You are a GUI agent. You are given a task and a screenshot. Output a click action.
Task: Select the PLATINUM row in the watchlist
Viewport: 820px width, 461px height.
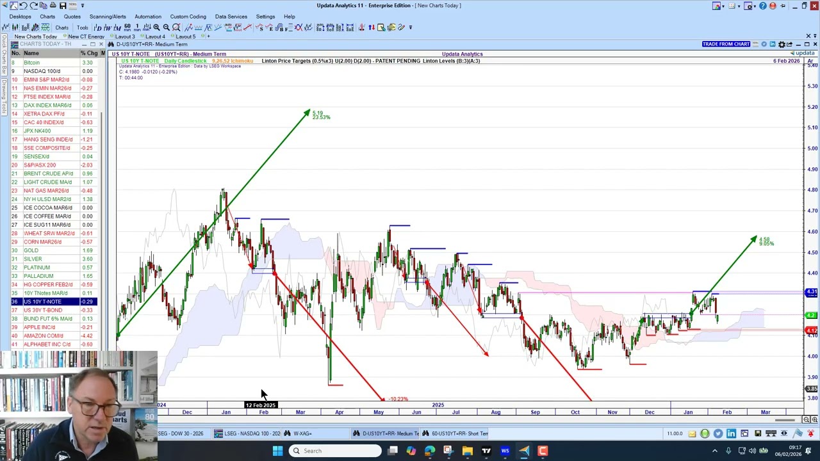pyautogui.click(x=53, y=268)
